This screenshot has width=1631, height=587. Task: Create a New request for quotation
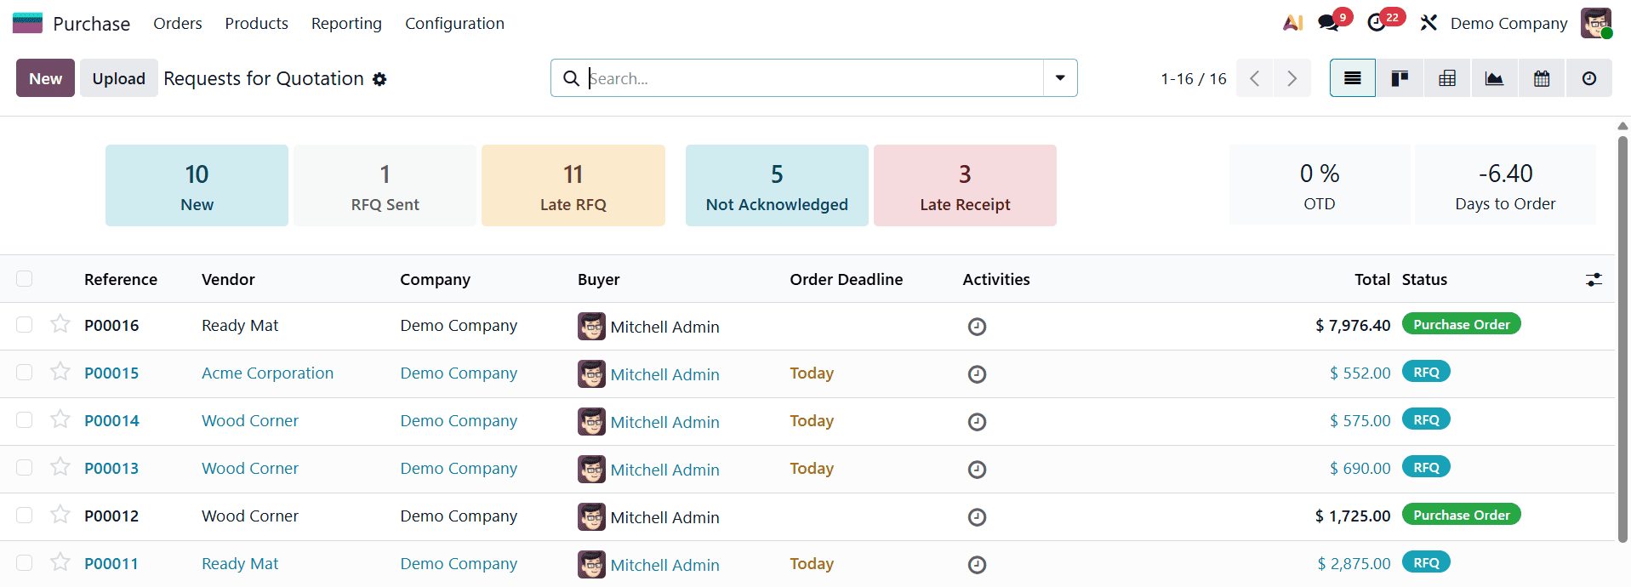[x=45, y=78]
